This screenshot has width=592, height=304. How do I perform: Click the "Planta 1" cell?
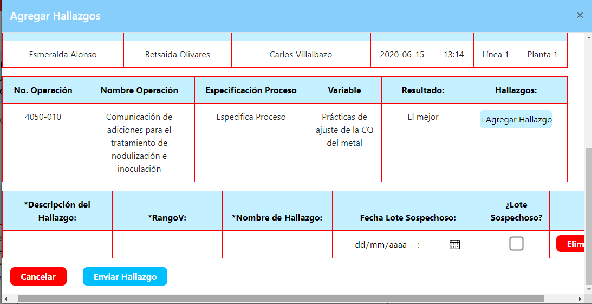[542, 54]
